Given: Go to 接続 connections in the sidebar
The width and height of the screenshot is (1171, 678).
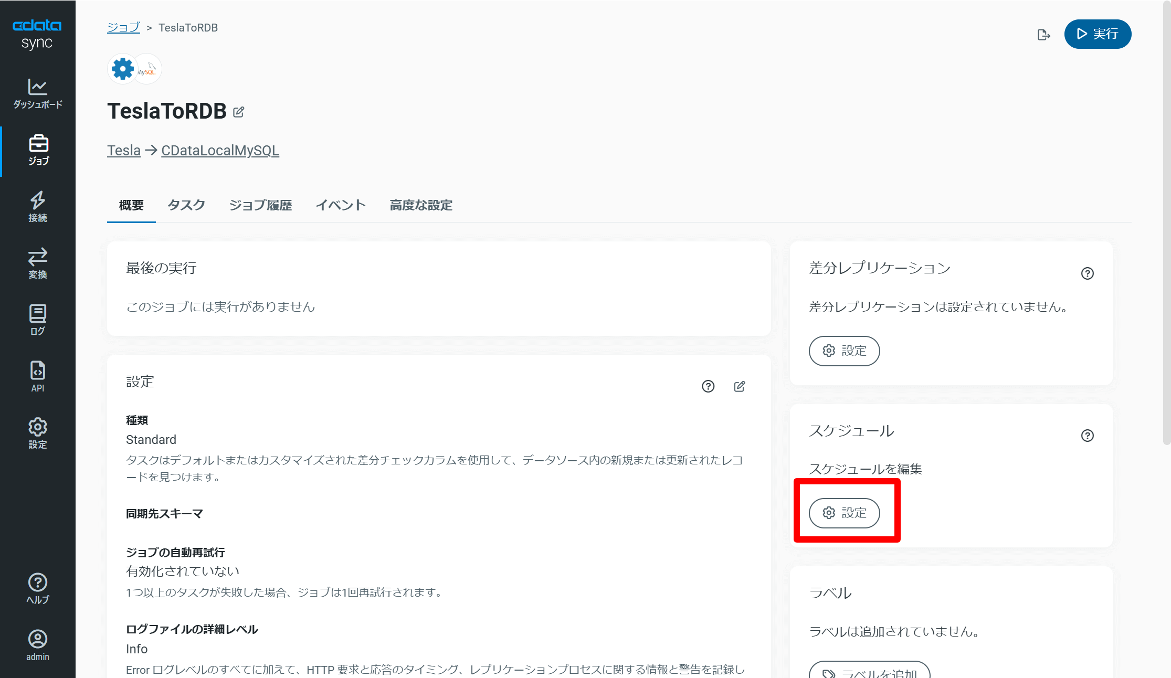Looking at the screenshot, I should tap(37, 206).
